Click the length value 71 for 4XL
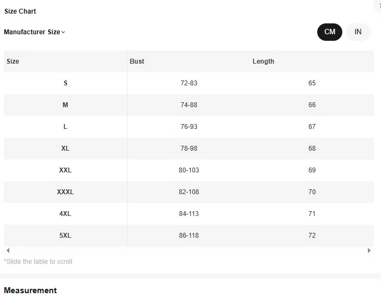This screenshot has width=381, height=297. click(312, 214)
